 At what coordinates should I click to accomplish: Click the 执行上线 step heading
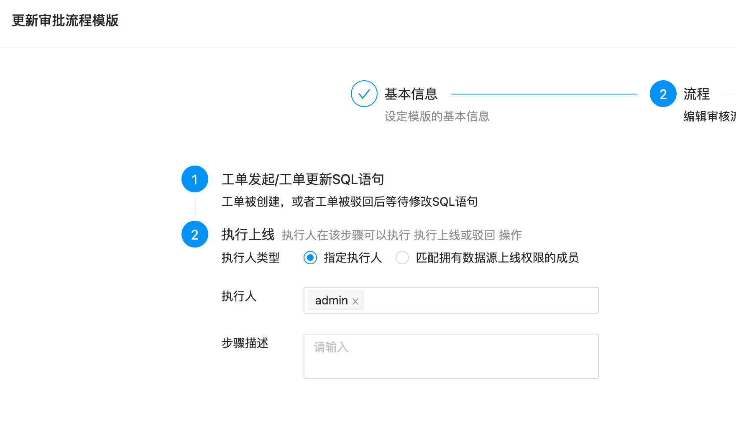[x=248, y=235]
